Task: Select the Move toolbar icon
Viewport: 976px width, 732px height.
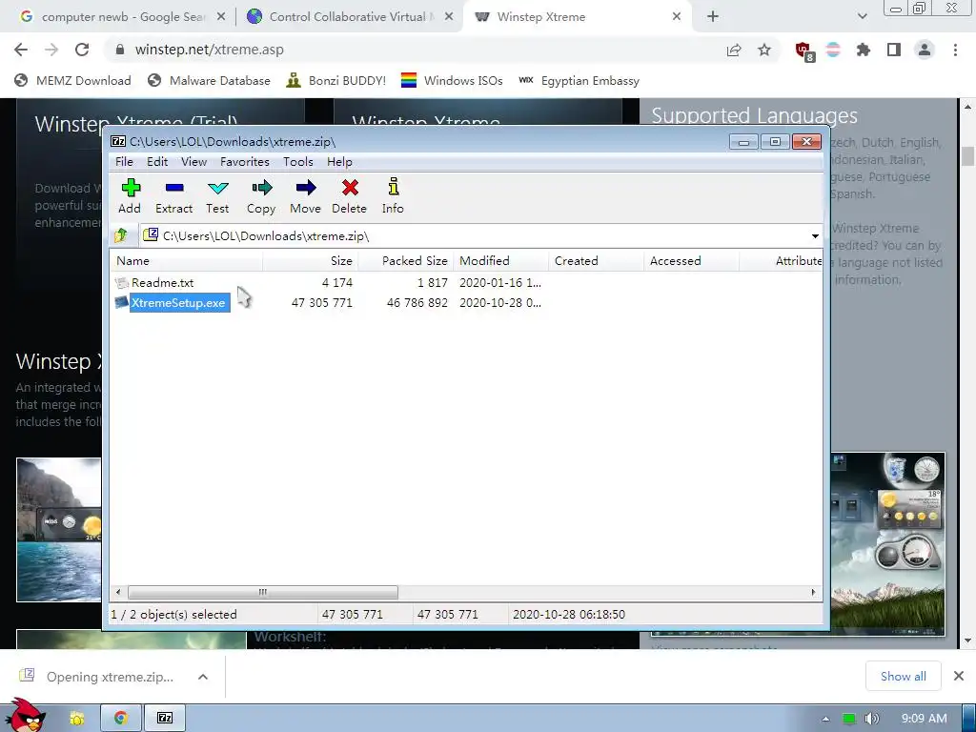Action: click(306, 196)
